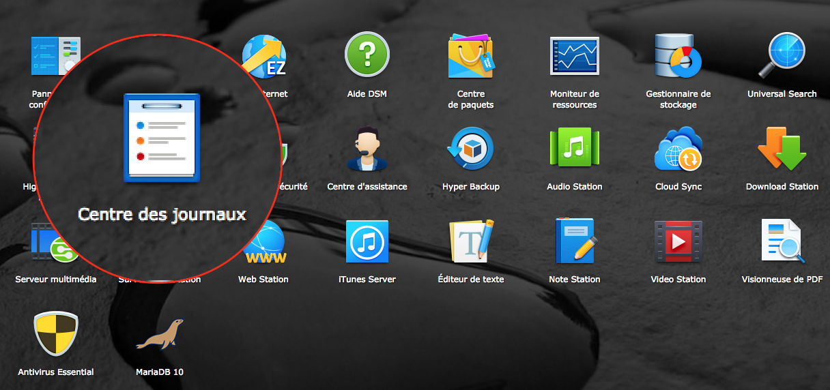
Task: Open Download Station
Action: [x=782, y=149]
